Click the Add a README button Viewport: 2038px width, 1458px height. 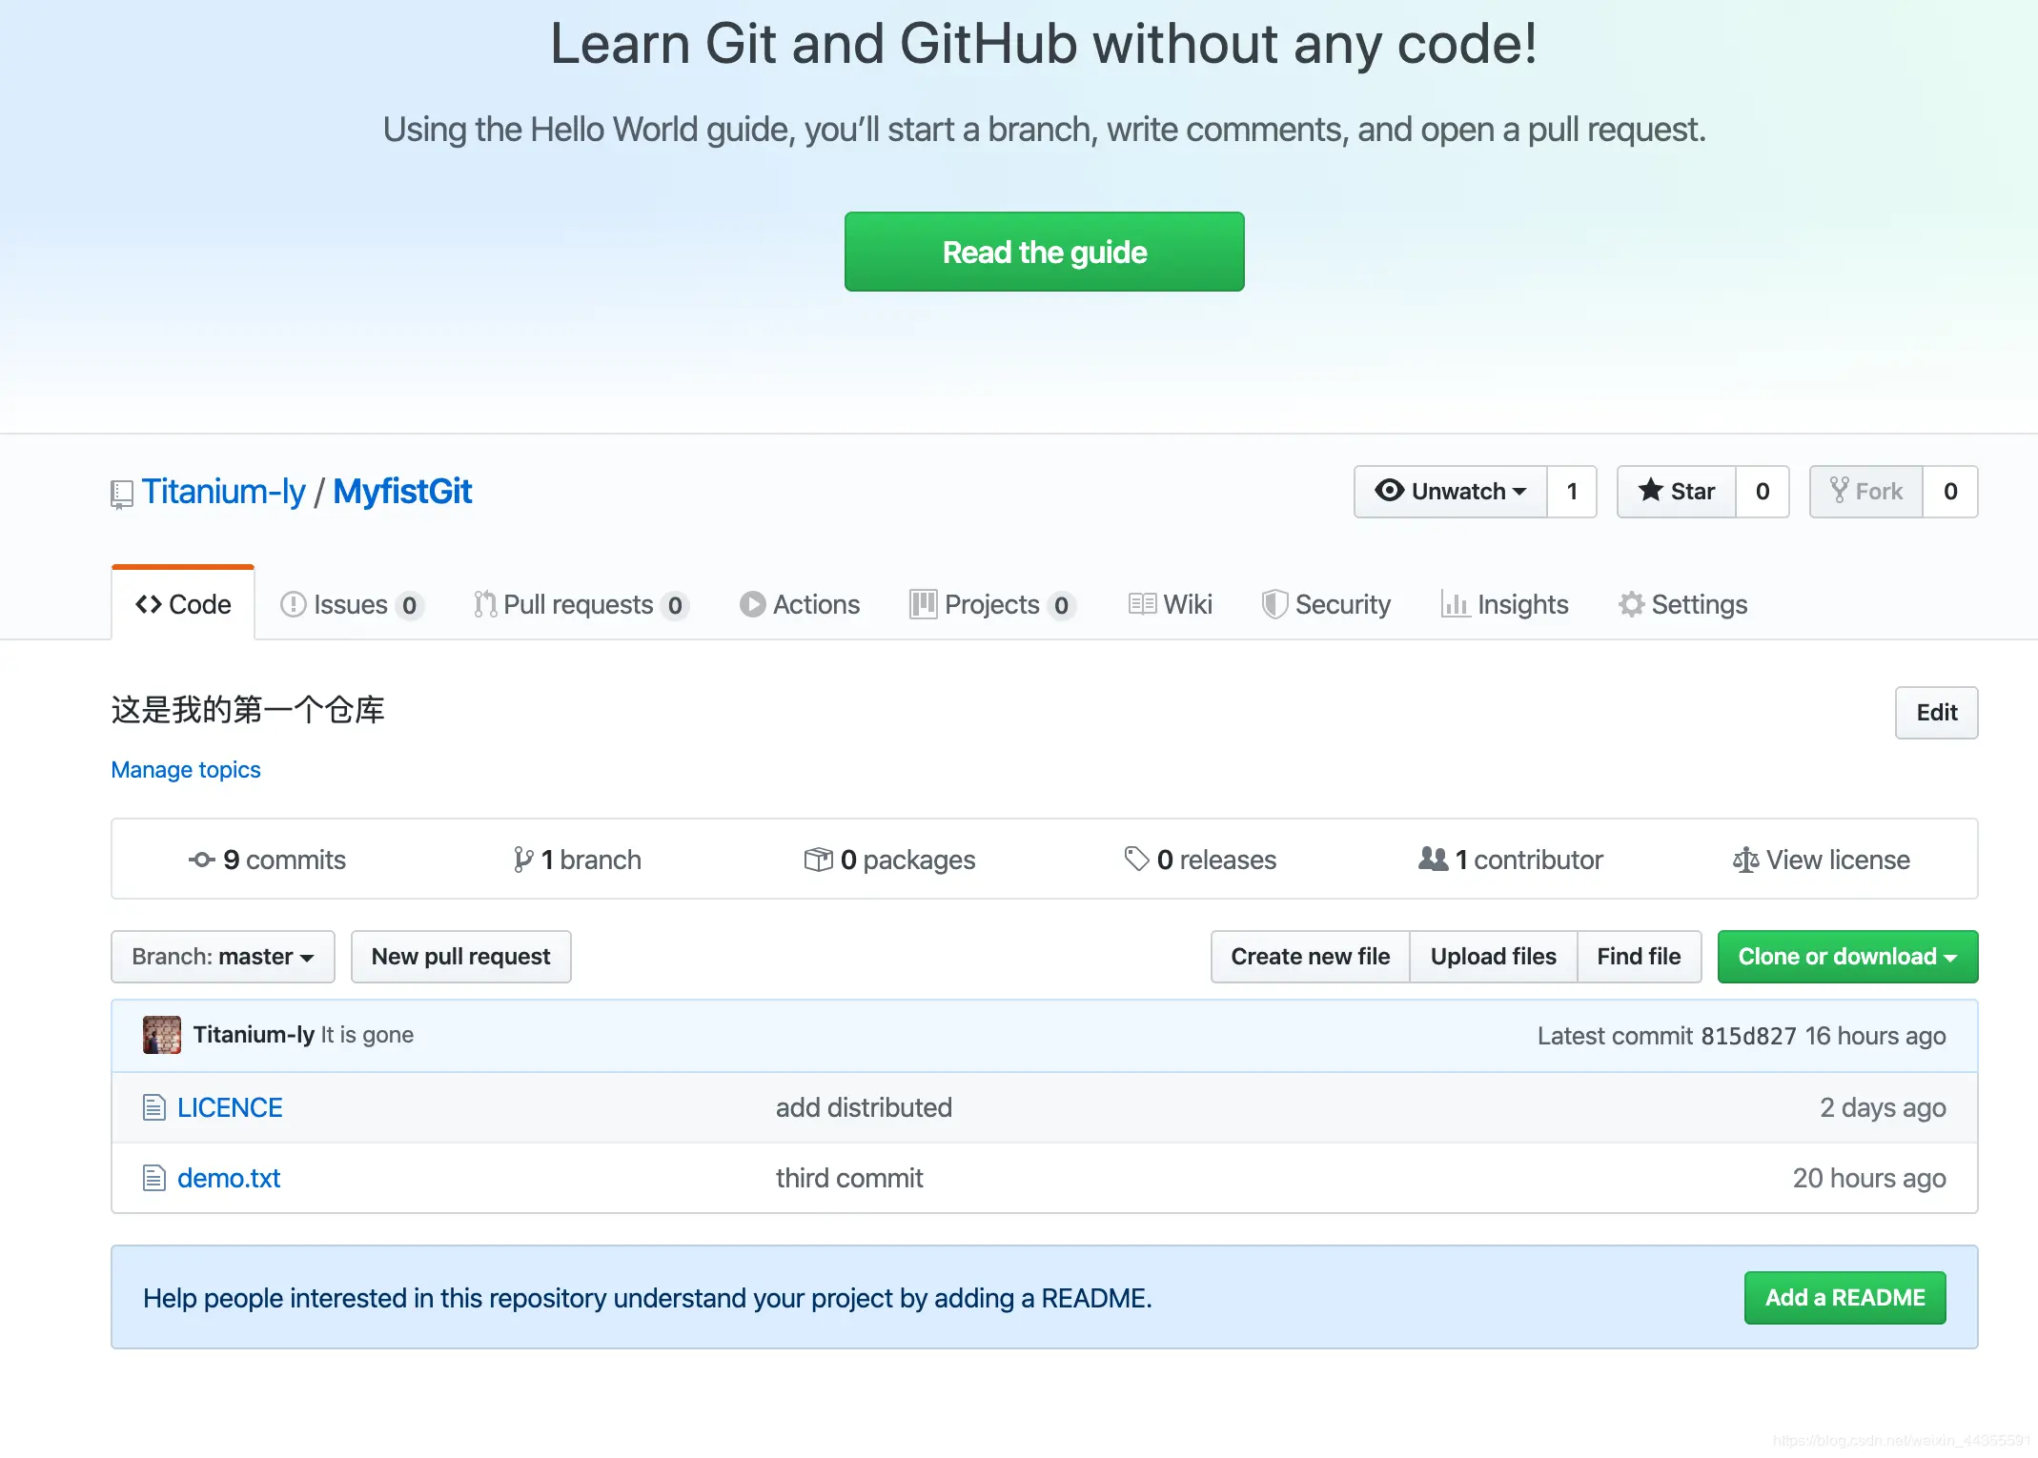pos(1844,1298)
